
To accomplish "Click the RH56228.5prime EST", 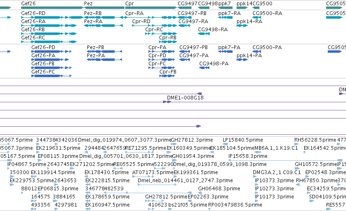I will point(315,140).
